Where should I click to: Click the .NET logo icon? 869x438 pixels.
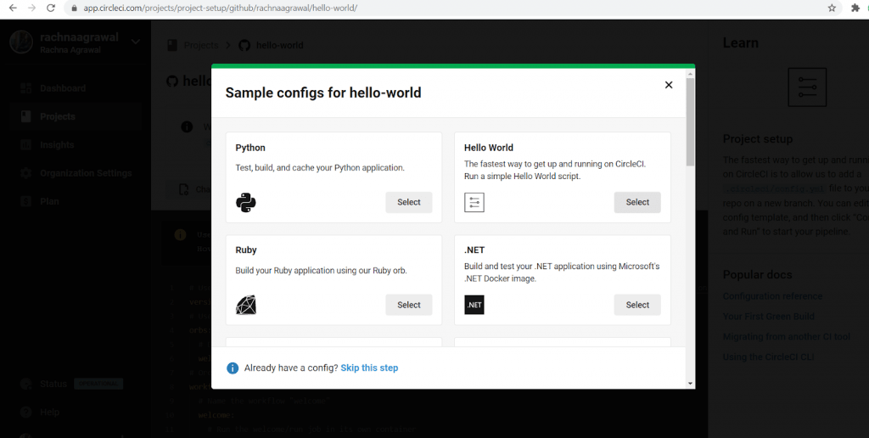coord(474,305)
